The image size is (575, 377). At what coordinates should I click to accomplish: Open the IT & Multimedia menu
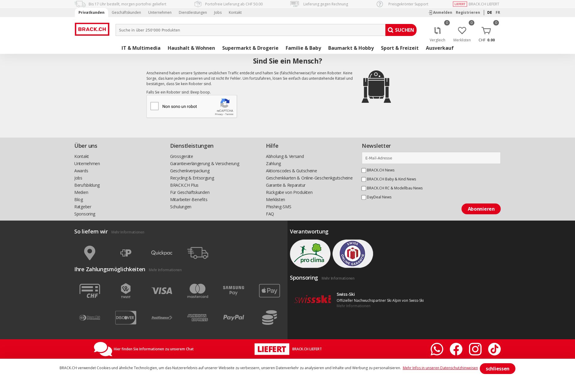tap(141, 48)
